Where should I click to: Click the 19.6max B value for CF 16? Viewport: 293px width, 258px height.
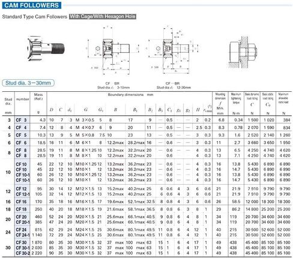(x=115, y=202)
